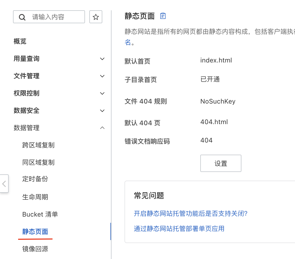Select the 静态页面 sidebar item
The height and width of the screenshot is (259, 295).
pyautogui.click(x=35, y=232)
